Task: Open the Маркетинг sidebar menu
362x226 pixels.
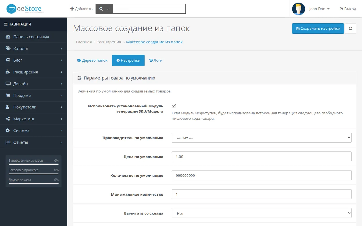Action: (x=34, y=119)
